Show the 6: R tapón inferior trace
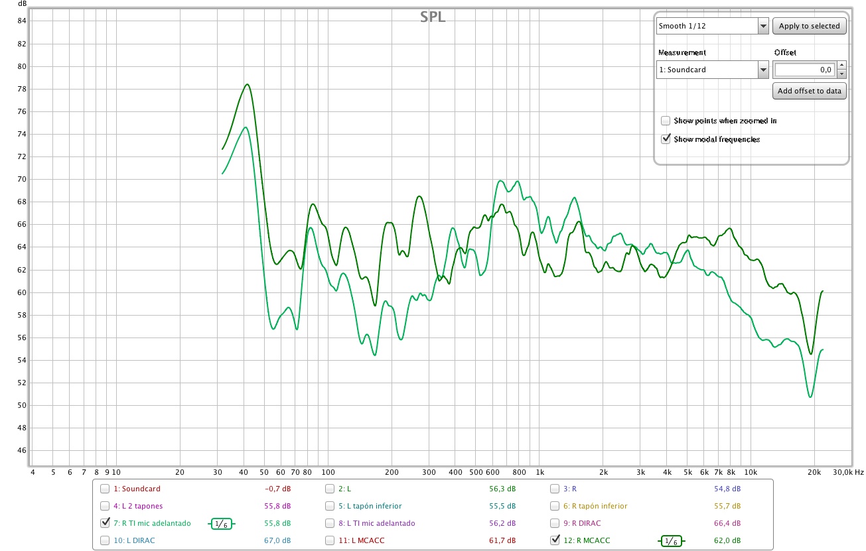The width and height of the screenshot is (866, 551). coord(555,506)
